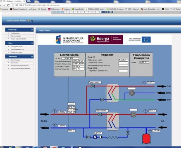The image size is (181, 148).
Task: Click the C.O. circulation pump symbol
Action: (x=133, y=115)
